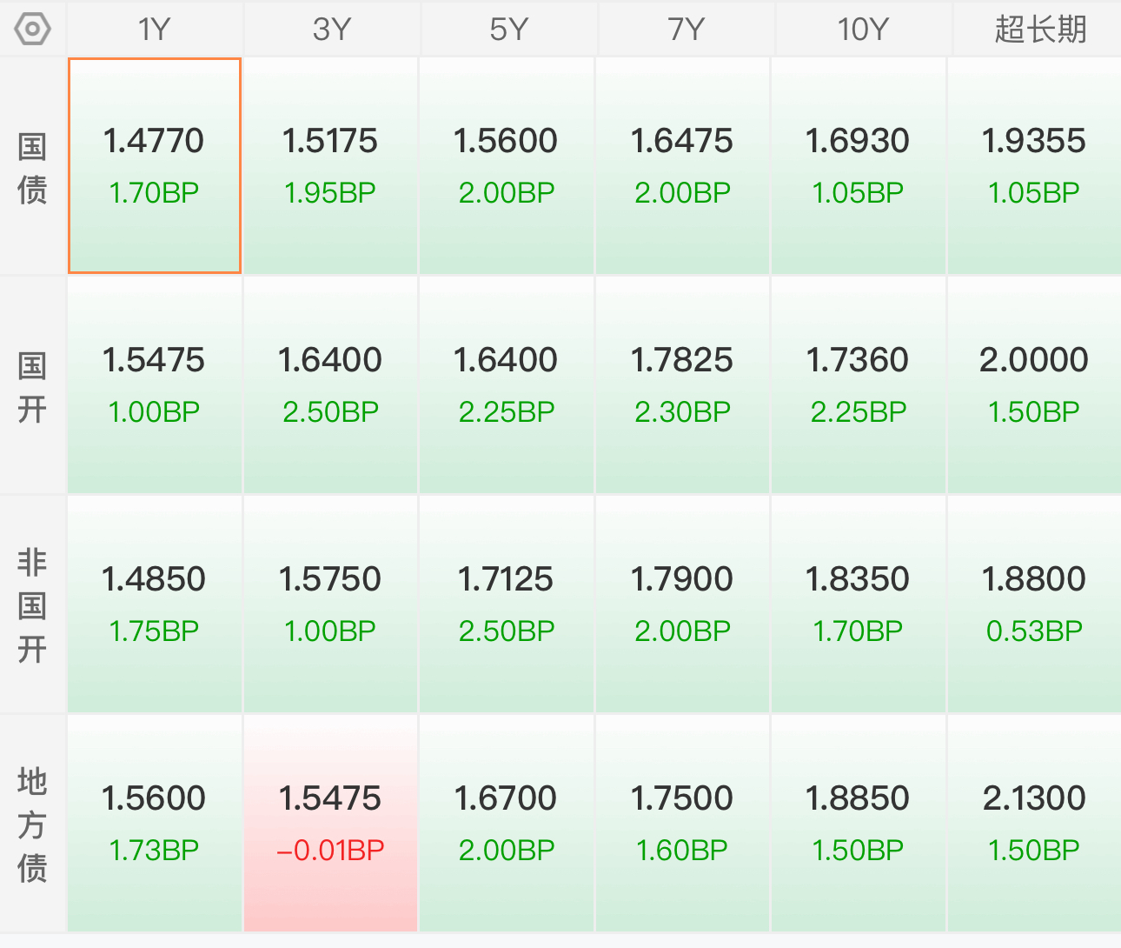Click the 国债 10Y yield 1.6930

(857, 141)
